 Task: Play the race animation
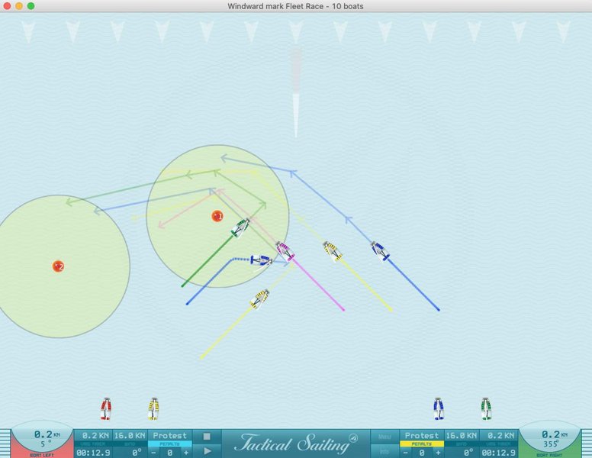(207, 451)
